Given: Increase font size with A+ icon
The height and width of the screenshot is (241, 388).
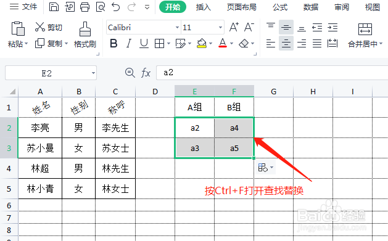Looking at the screenshot, I should pos(234,27).
